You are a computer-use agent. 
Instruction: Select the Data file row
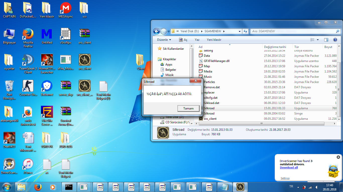(x=267, y=56)
